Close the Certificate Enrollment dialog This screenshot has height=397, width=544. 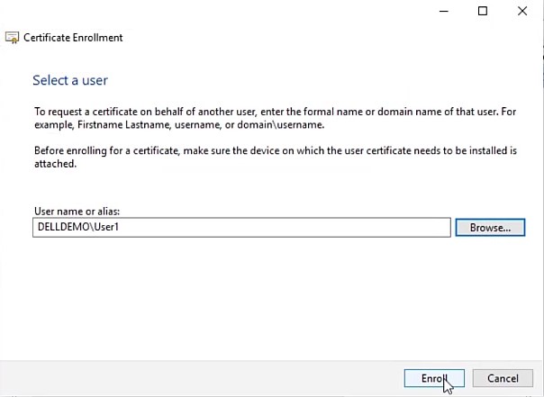pos(522,11)
